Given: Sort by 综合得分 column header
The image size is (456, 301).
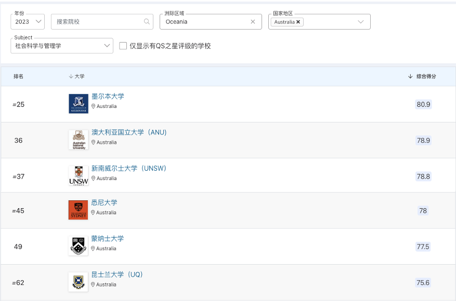Looking at the screenshot, I should pos(422,76).
